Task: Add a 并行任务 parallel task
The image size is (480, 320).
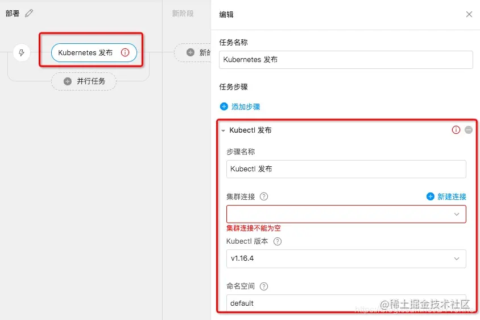Action: [84, 81]
